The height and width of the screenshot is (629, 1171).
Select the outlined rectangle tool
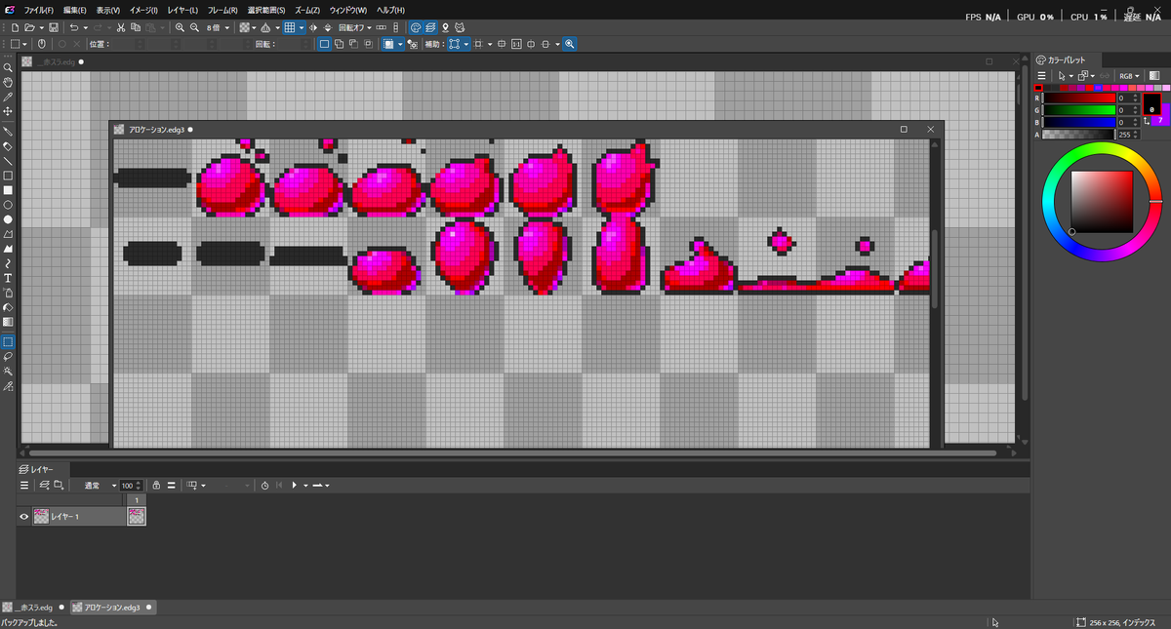pyautogui.click(x=8, y=176)
